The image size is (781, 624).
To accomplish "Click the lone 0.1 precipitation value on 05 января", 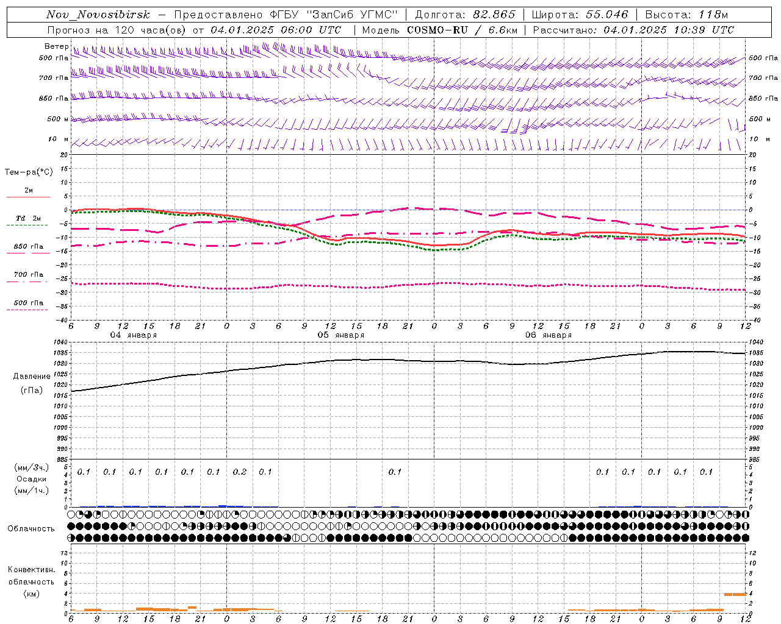I will pyautogui.click(x=395, y=472).
